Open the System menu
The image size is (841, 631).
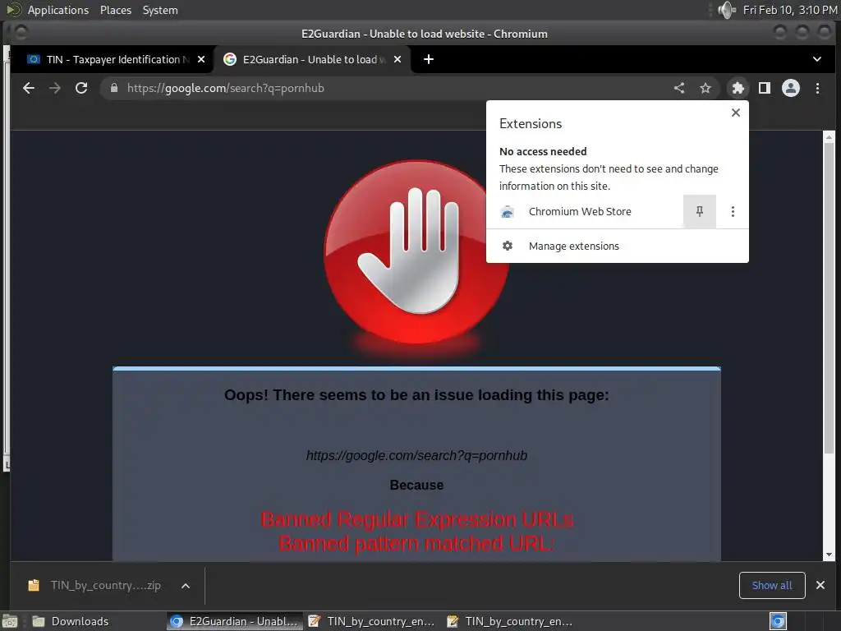(160, 10)
